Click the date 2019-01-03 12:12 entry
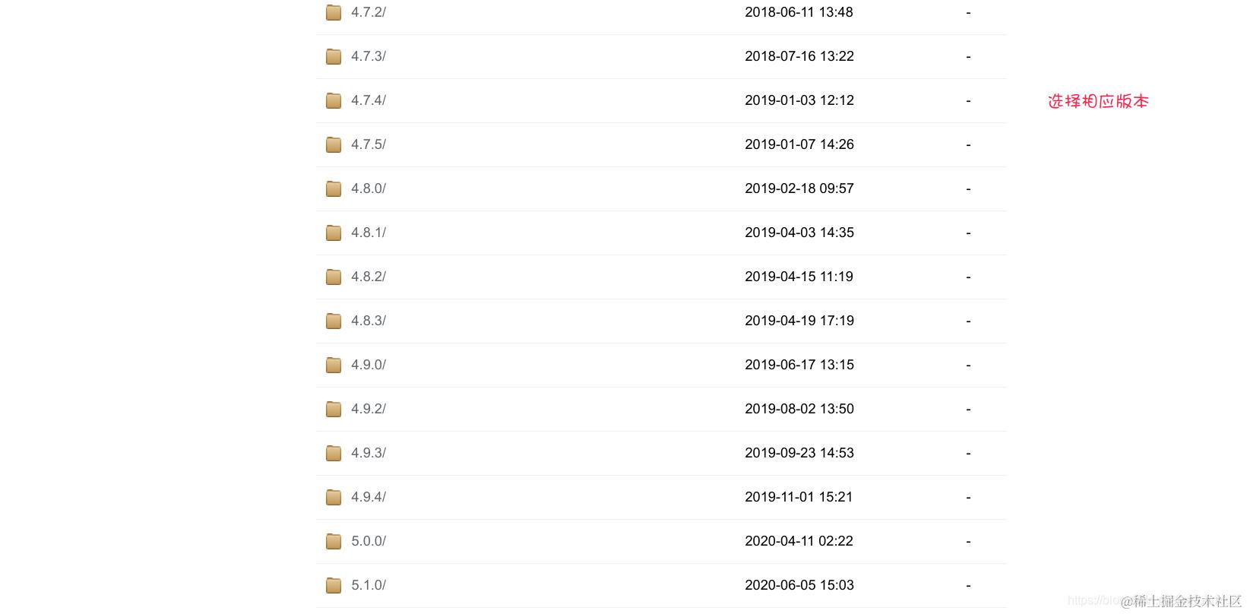 (x=799, y=100)
